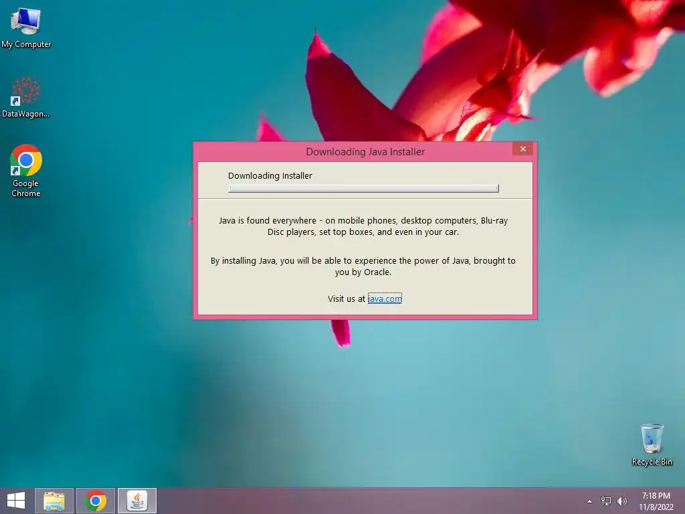The width and height of the screenshot is (685, 514).
Task: Select the Google Chrome desktop shortcut
Action: point(26,171)
